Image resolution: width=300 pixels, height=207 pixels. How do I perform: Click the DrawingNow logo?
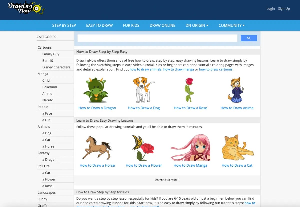click(26, 8)
